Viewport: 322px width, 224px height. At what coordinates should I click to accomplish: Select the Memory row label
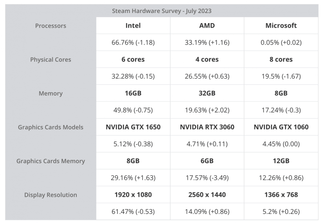tap(51, 93)
